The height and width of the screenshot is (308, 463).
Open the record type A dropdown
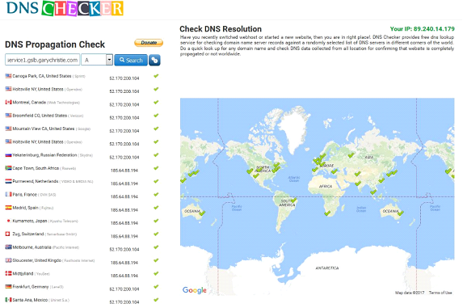(x=97, y=60)
